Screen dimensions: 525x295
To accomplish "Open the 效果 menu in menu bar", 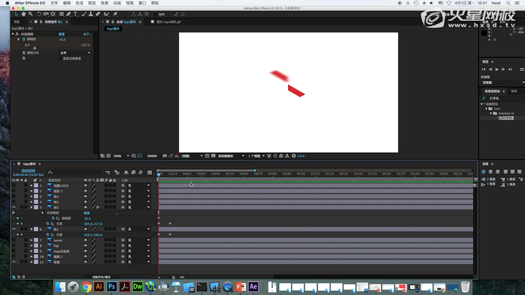I will (104, 3).
